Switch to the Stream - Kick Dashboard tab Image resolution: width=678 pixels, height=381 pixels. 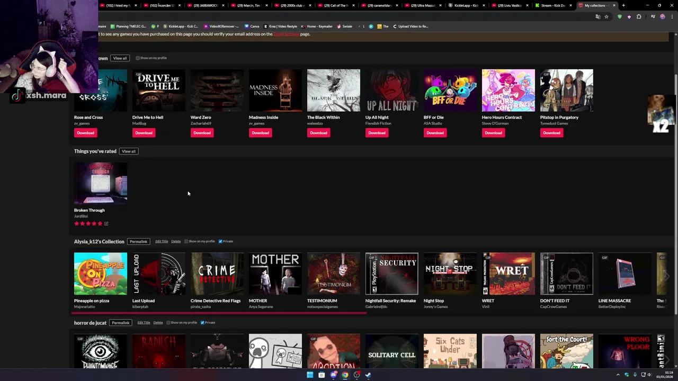553,5
